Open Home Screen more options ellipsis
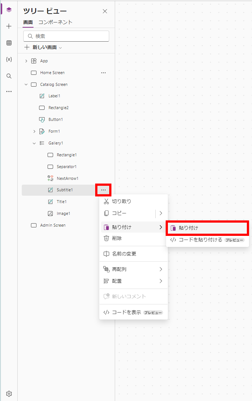Screen dimensions: 252x401 (103, 73)
